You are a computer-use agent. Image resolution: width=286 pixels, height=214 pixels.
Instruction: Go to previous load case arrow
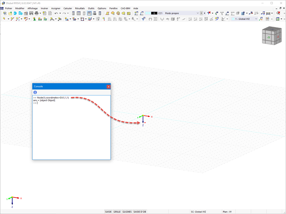[x=201, y=13]
